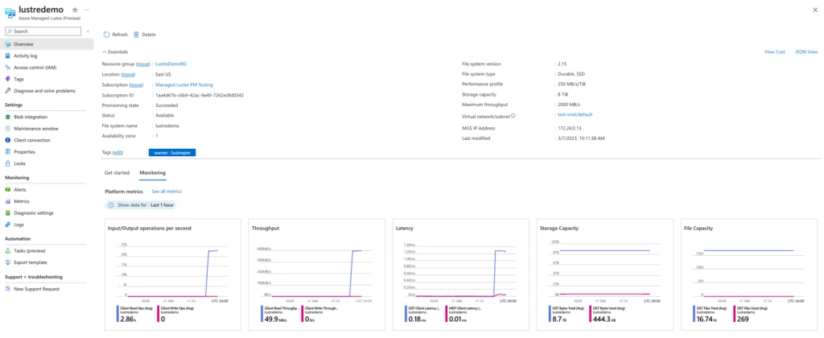Open the Storage Capacity chart tile
The width and height of the screenshot is (824, 338).
[607, 275]
